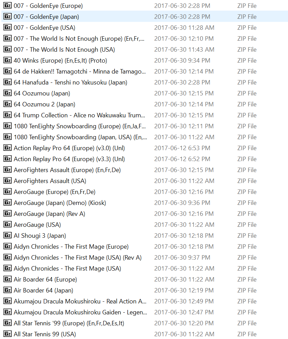Click the icon for 64 de Hakken!! Tamagotchi
Viewport: 288px width, 339px height.
8,71
